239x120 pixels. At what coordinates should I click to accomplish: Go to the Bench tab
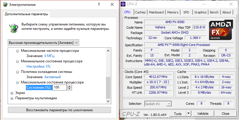click(x=214, y=12)
